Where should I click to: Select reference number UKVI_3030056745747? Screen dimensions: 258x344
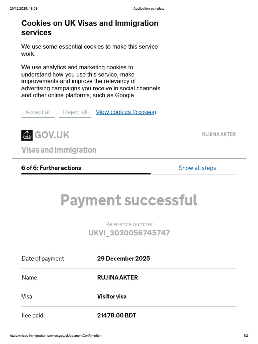[129, 233]
